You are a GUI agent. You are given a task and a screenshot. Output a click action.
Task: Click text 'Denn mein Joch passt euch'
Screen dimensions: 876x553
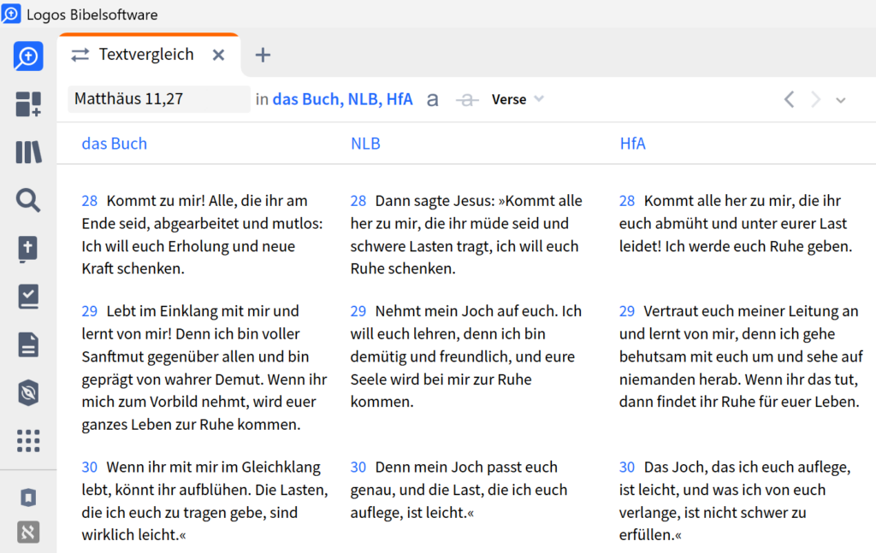click(466, 467)
